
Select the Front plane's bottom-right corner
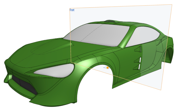click(161, 90)
